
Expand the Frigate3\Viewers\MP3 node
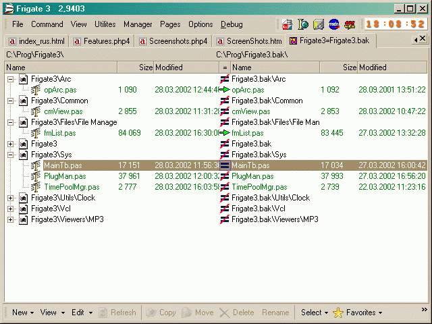click(x=11, y=219)
